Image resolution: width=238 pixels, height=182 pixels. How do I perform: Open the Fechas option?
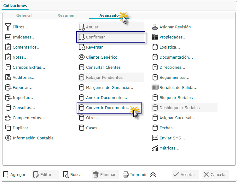click(164, 128)
